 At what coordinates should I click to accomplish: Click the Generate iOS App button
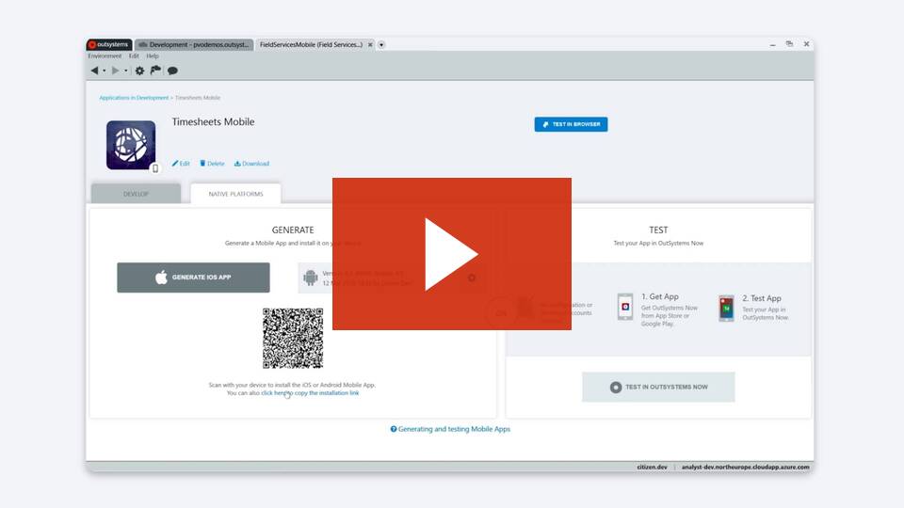(x=193, y=278)
